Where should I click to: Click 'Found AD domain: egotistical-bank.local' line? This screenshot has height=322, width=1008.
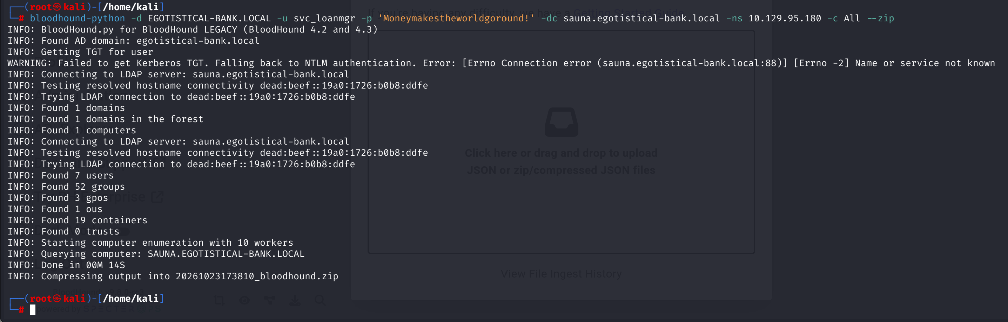click(133, 41)
